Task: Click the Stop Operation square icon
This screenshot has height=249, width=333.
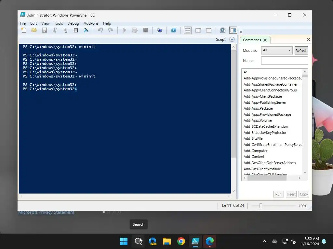Action: coord(145,30)
